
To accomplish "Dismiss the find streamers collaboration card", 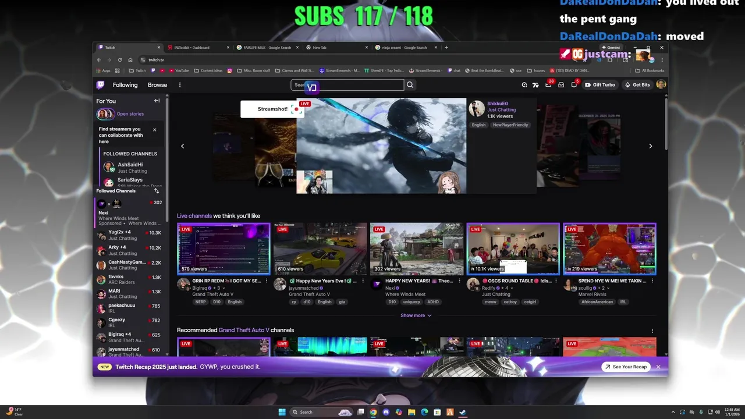I will 154,130.
